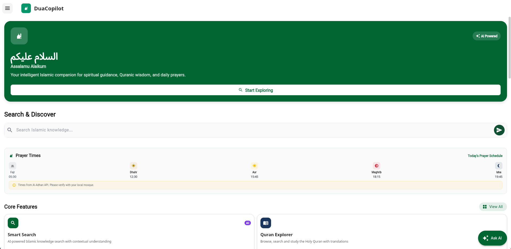511x249 pixels.
Task: Click the Isha crescent moon icon
Action: click(x=498, y=166)
